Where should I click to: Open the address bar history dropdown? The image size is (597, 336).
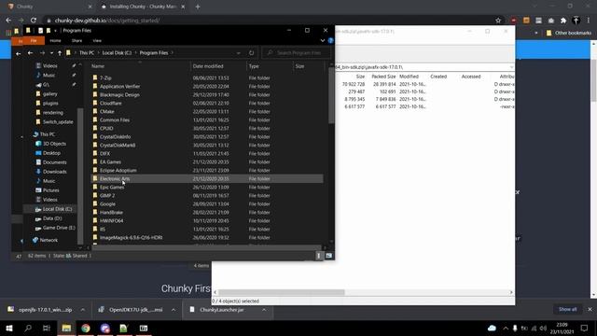pyautogui.click(x=239, y=53)
